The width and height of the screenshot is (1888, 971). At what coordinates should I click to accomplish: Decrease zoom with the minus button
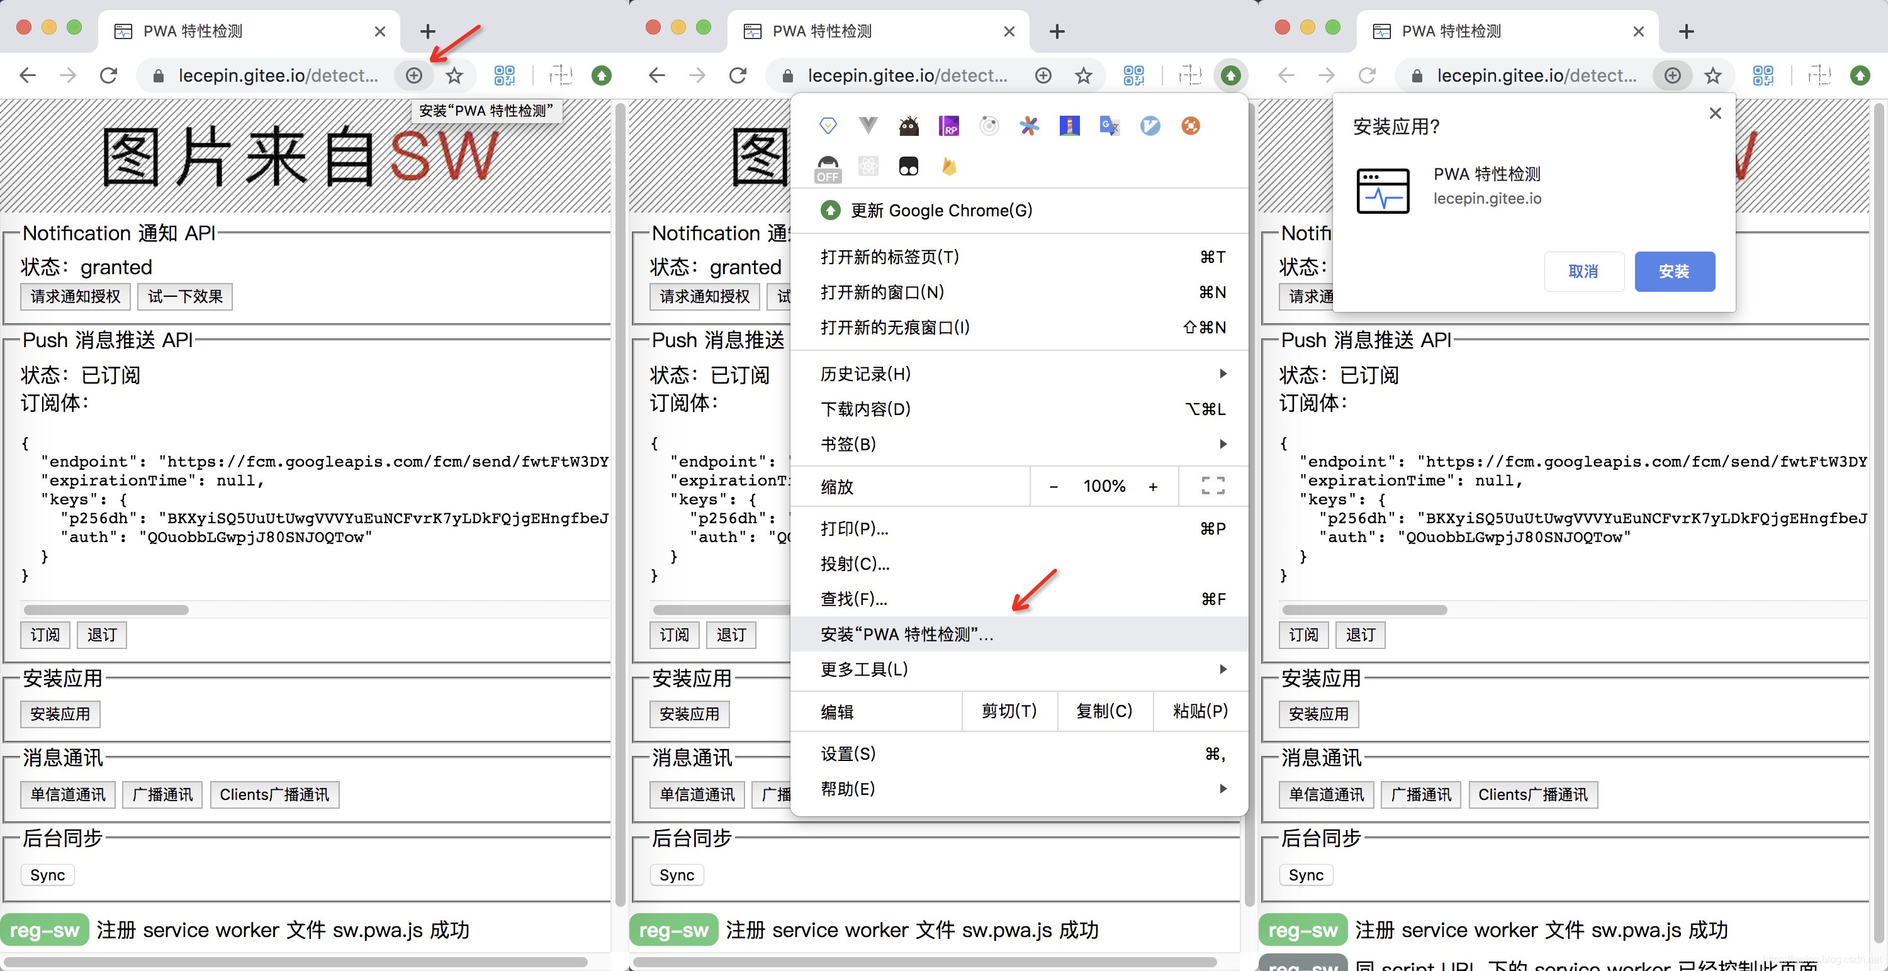[1054, 486]
